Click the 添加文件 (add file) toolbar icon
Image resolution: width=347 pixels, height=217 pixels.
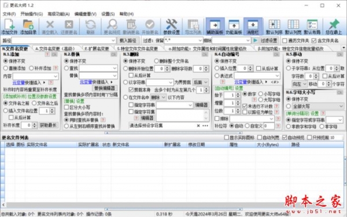[9, 27]
